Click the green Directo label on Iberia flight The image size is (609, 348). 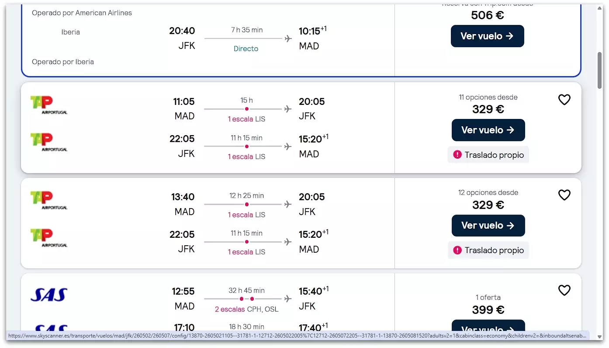point(246,49)
